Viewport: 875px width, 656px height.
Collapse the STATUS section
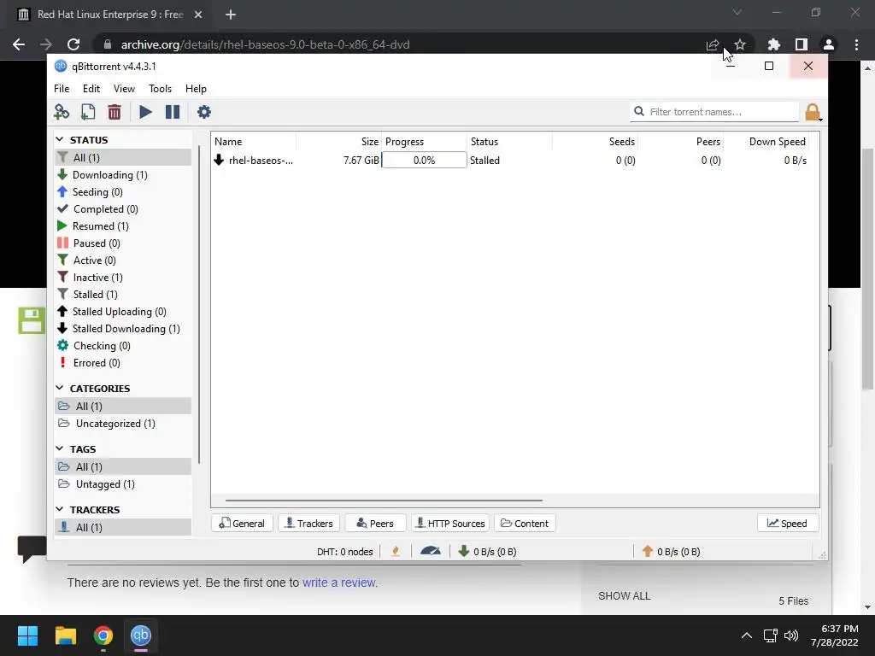[x=60, y=139]
